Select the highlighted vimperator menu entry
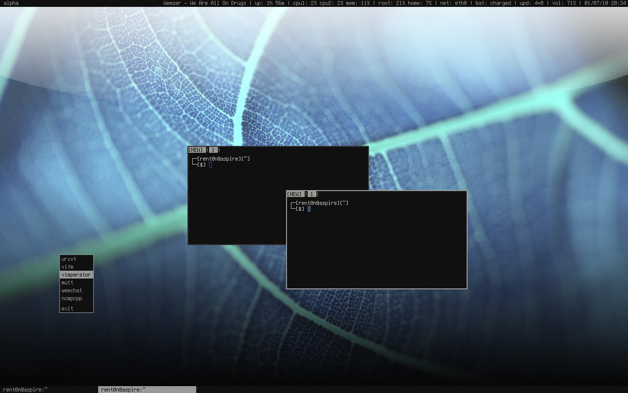The image size is (628, 393). click(77, 275)
